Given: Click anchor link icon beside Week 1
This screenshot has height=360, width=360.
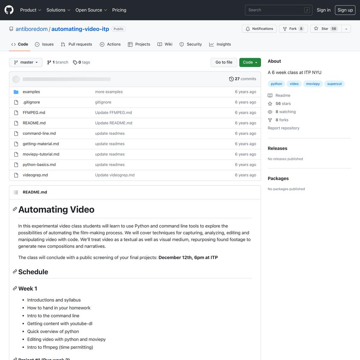Looking at the screenshot, I should coord(15,288).
